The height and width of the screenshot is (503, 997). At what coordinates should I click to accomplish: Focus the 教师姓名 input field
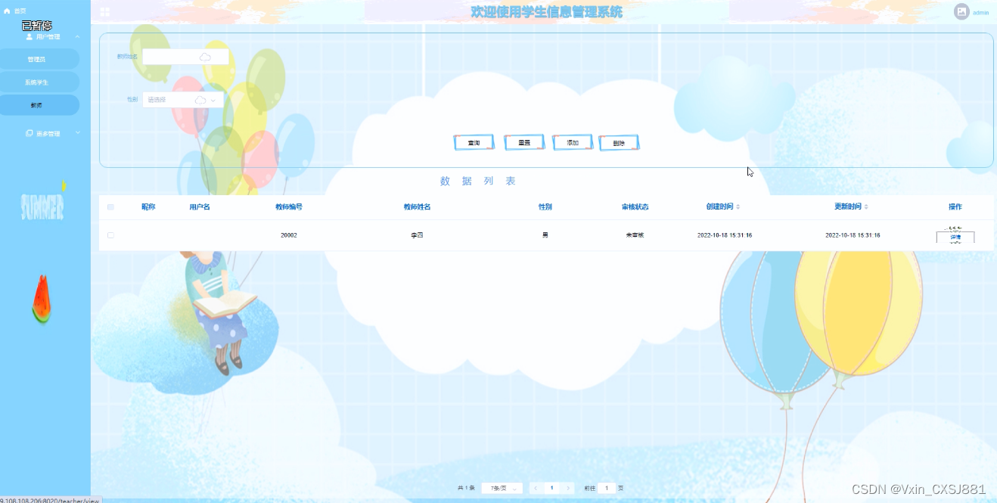[x=185, y=57]
